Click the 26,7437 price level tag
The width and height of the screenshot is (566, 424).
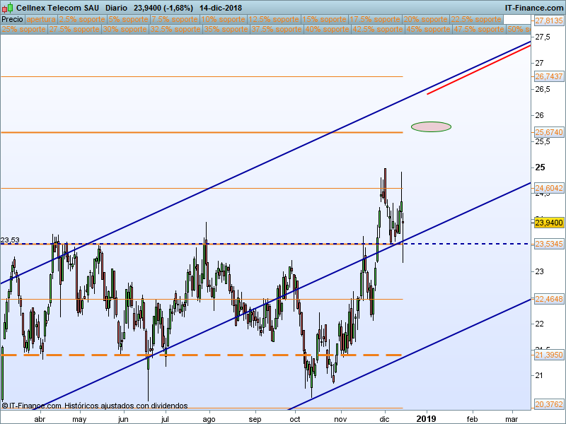tap(549, 76)
